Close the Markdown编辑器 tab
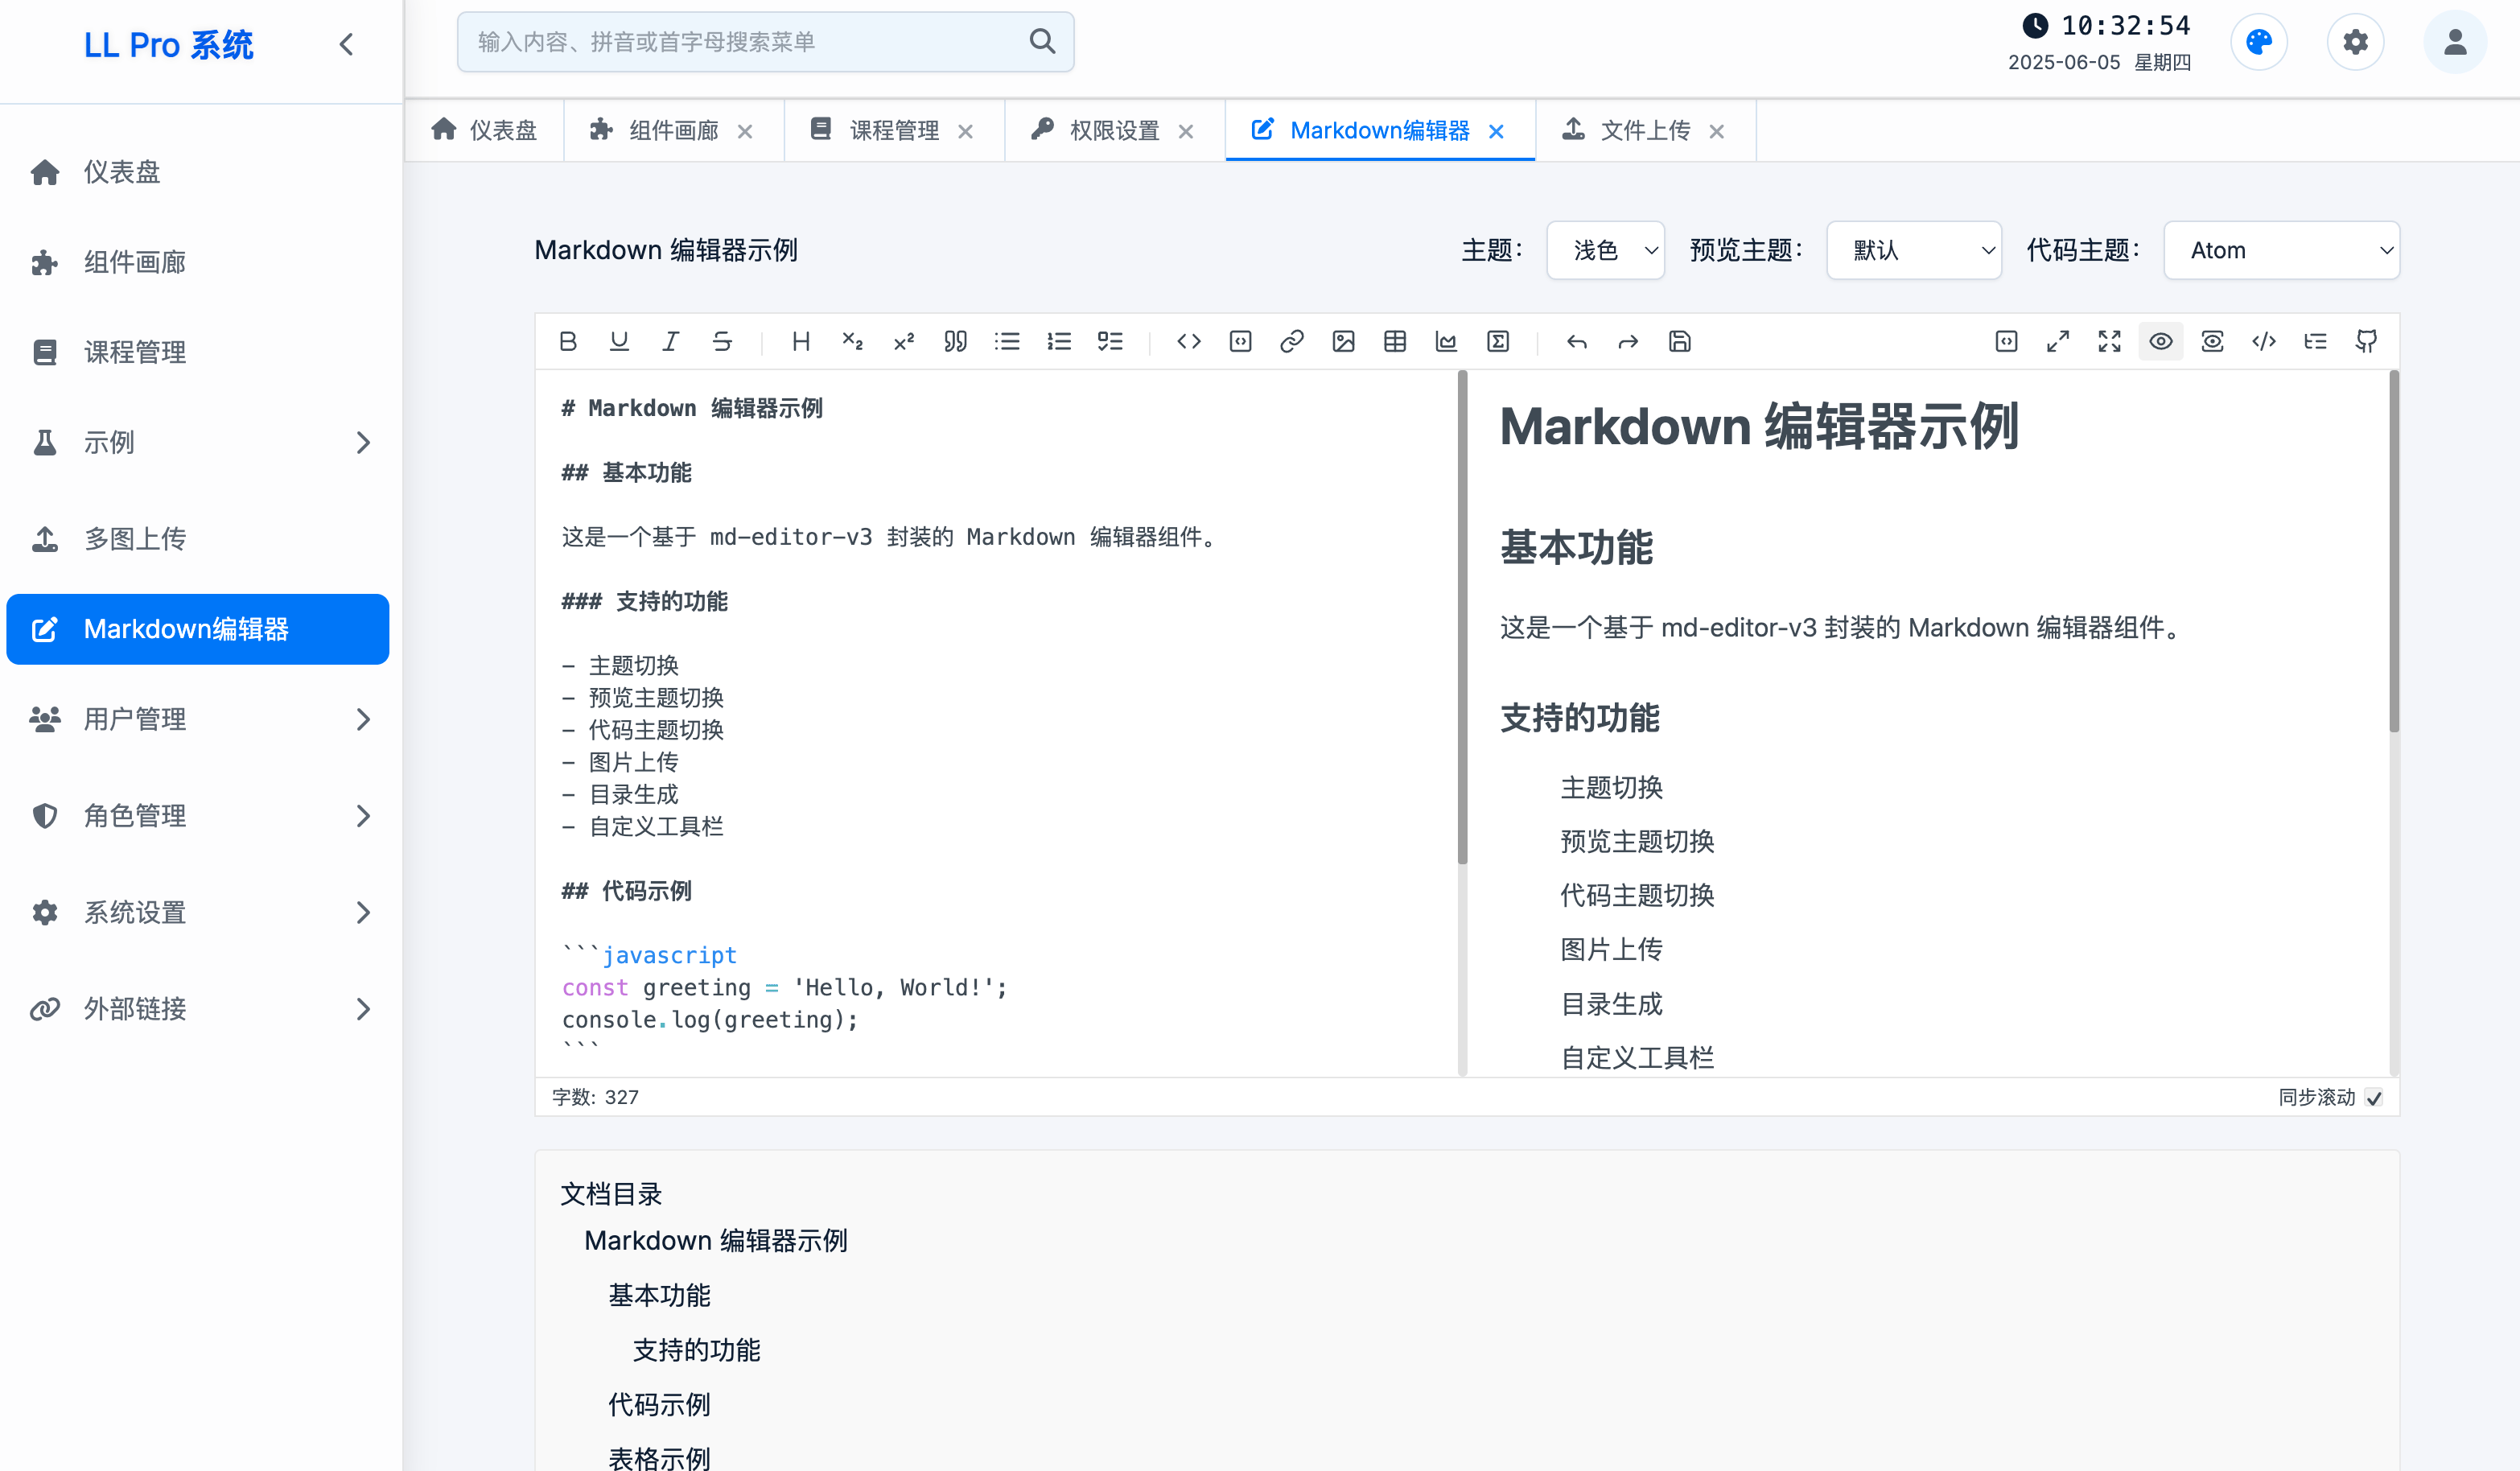The height and width of the screenshot is (1471, 2520). 1496,132
